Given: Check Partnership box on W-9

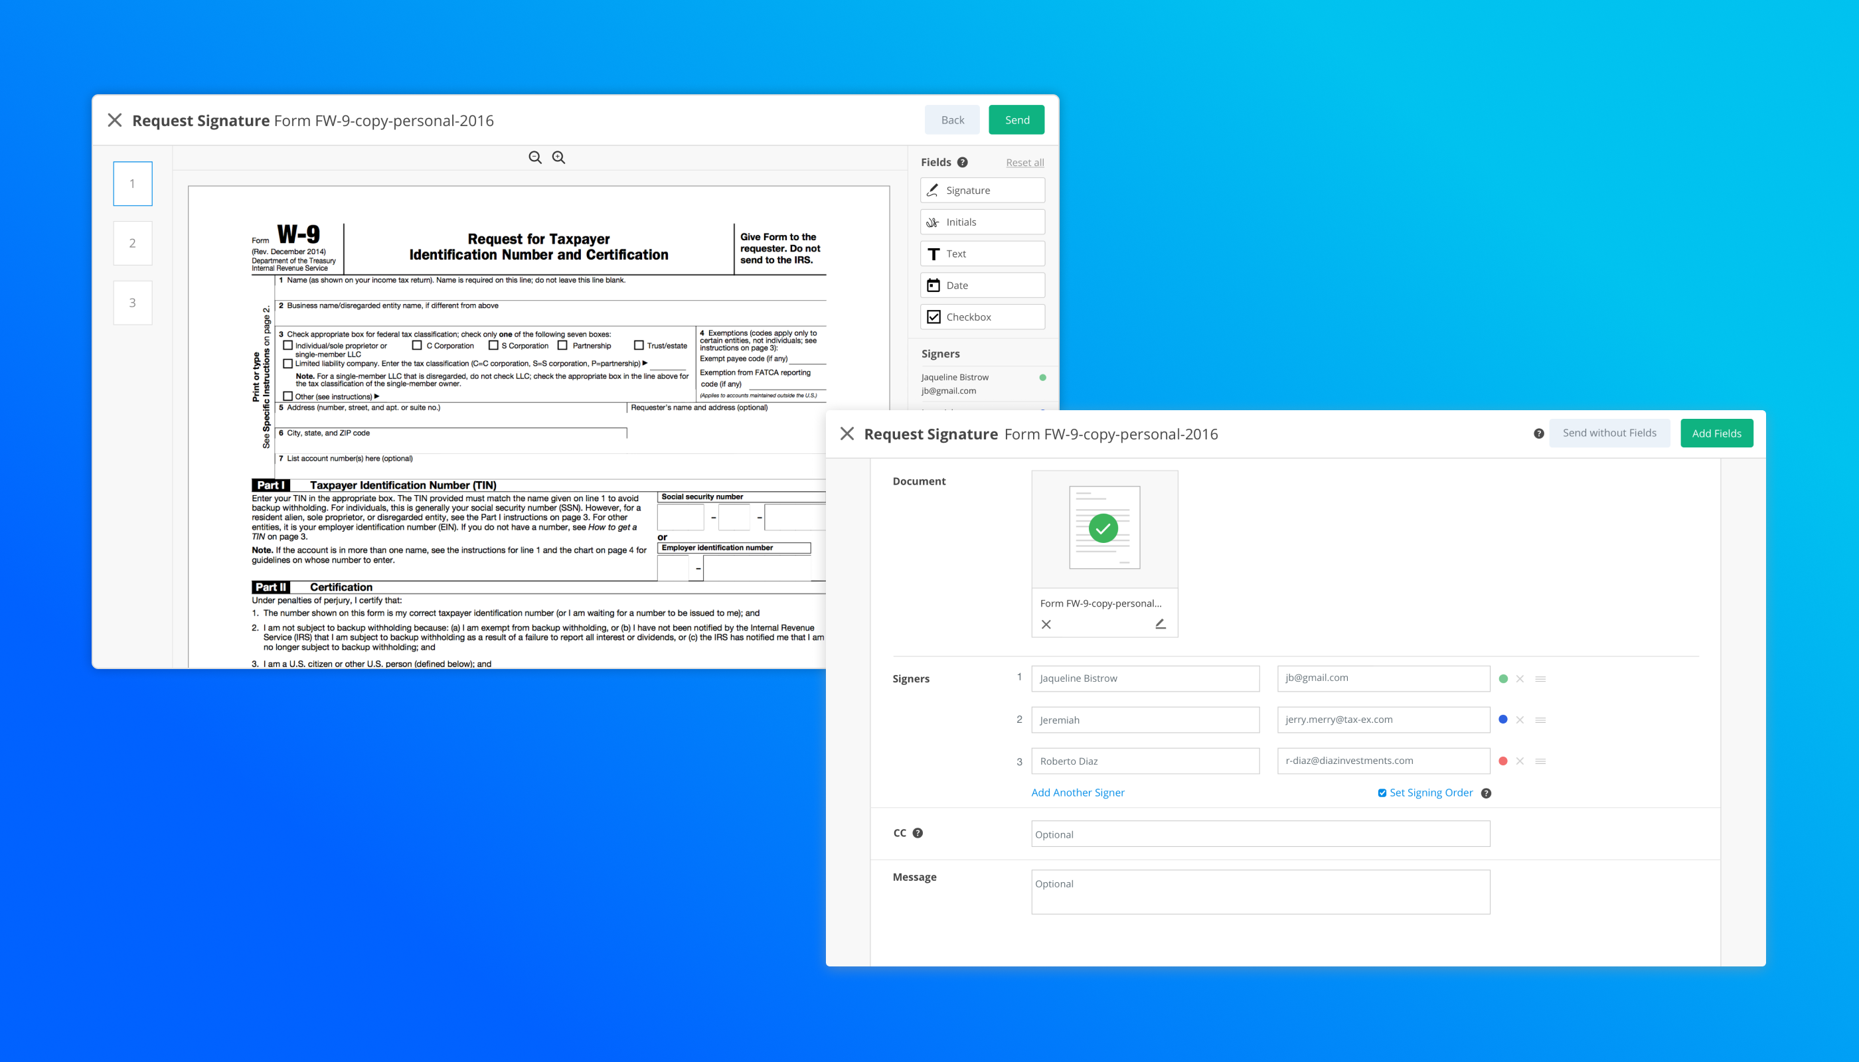Looking at the screenshot, I should [562, 346].
